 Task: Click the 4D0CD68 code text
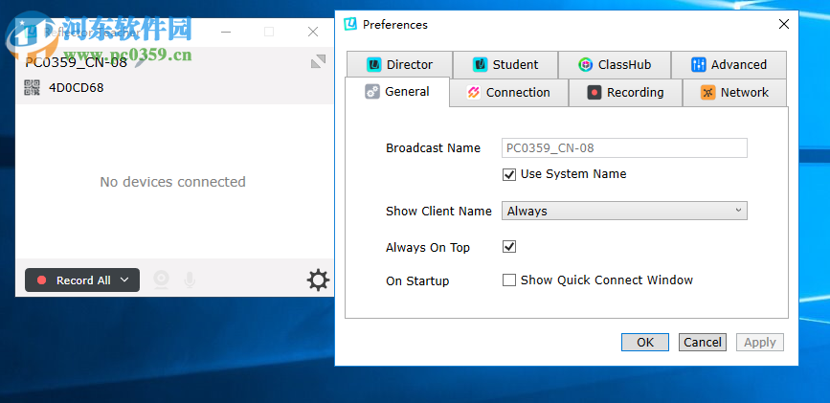pos(77,88)
